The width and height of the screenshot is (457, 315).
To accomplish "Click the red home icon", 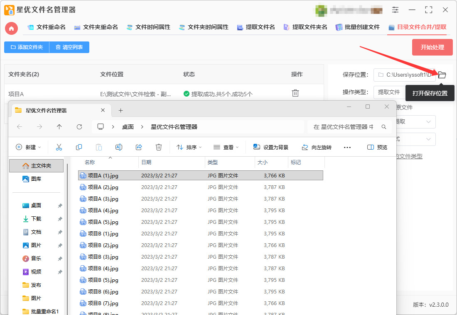I will pyautogui.click(x=11, y=28).
